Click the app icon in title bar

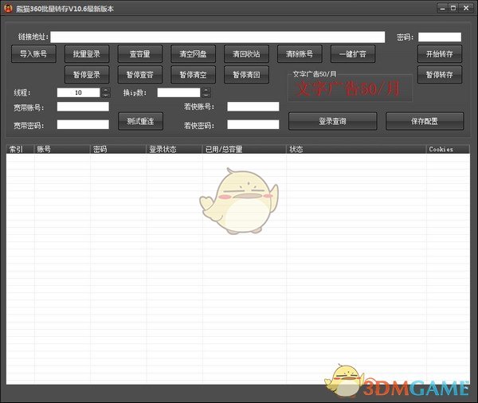click(10, 8)
